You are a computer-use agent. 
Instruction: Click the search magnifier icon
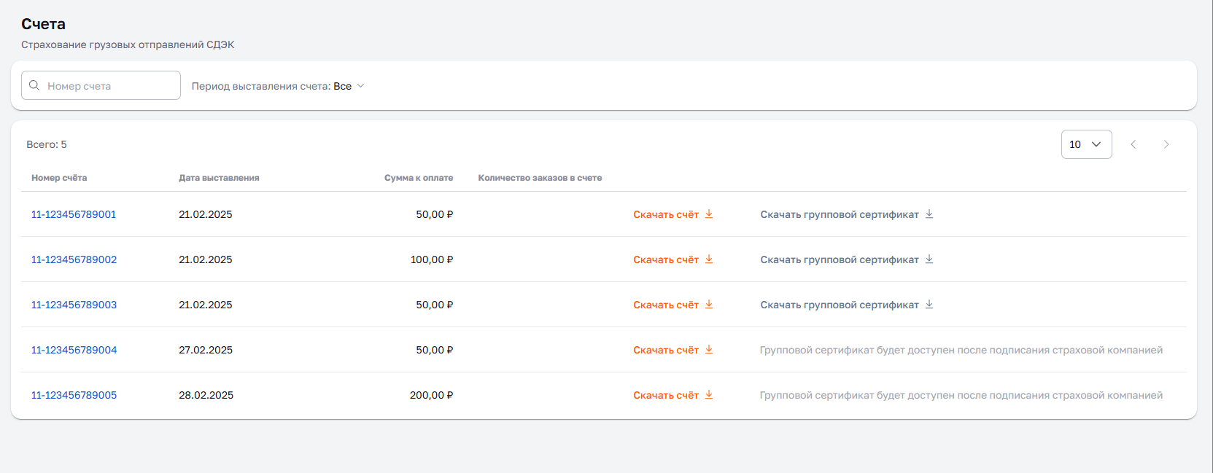(x=34, y=85)
